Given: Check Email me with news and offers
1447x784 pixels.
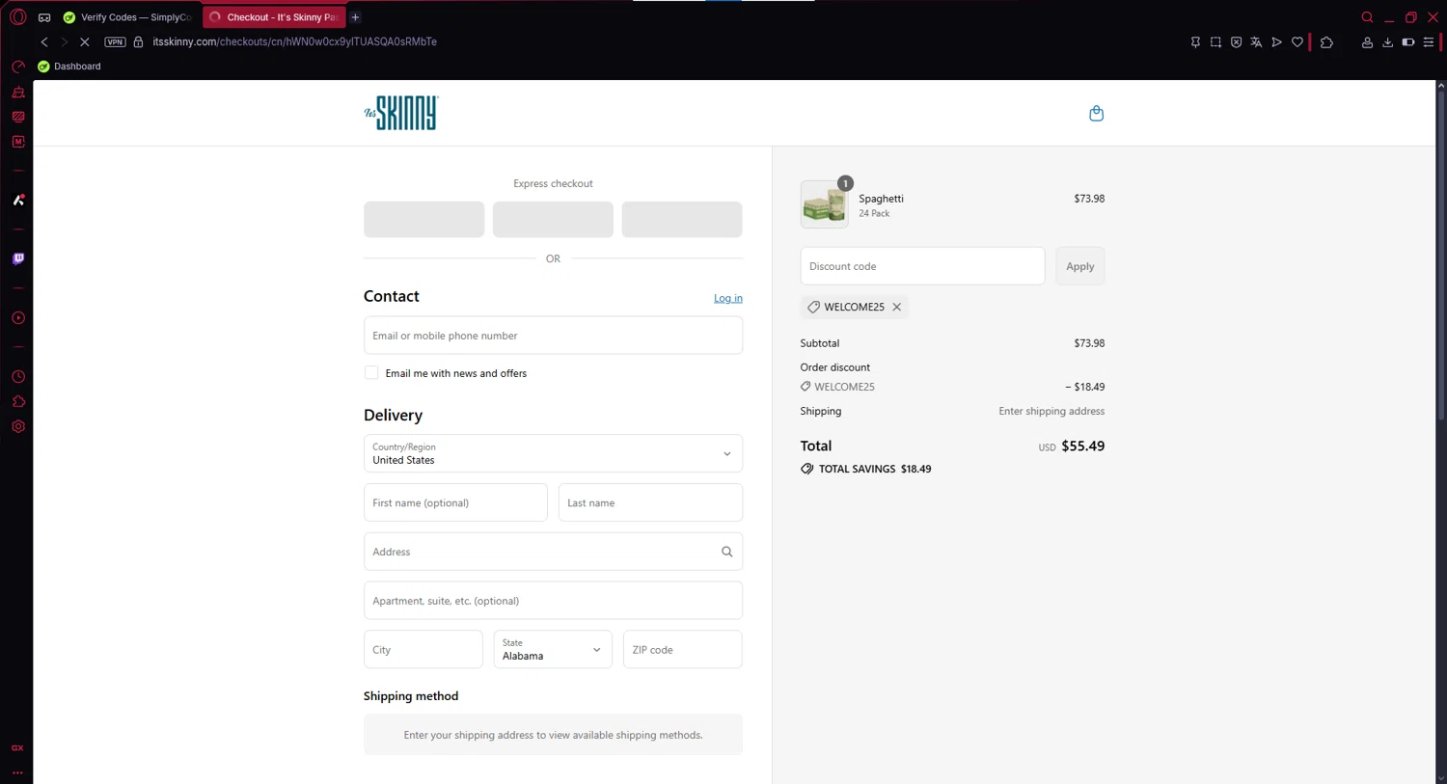Looking at the screenshot, I should [x=371, y=372].
